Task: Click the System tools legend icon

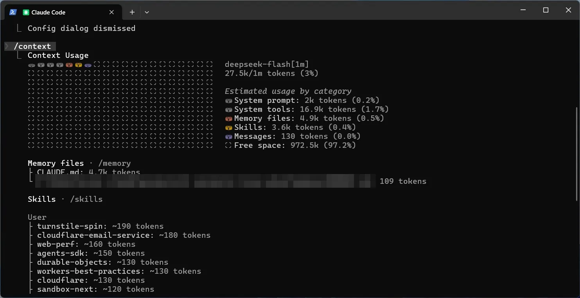Action: click(229, 110)
